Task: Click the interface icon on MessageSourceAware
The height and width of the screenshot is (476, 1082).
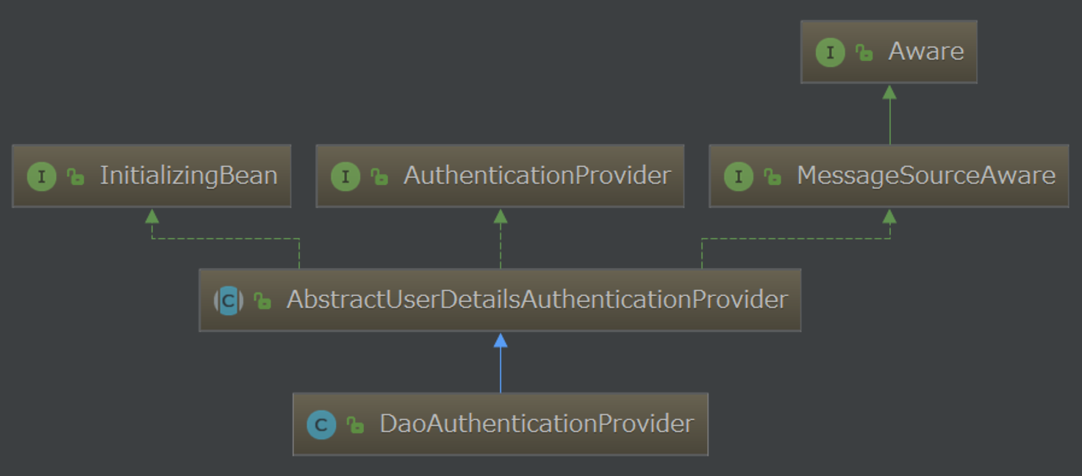Action: (738, 177)
